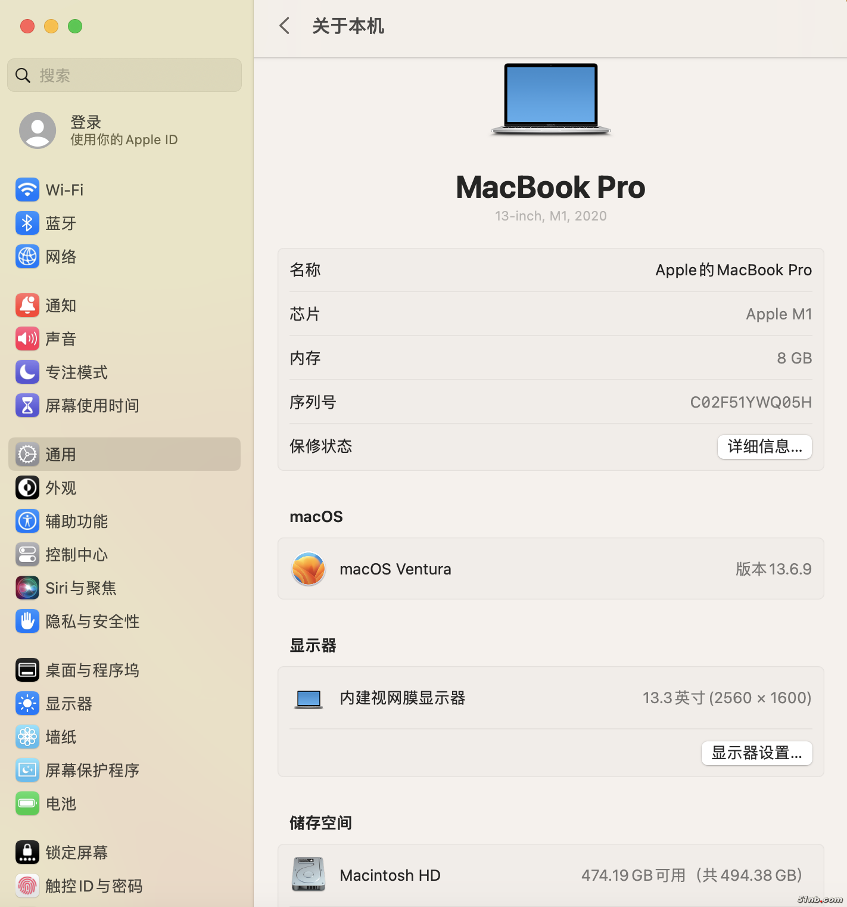The image size is (847, 907).
Task: Open the Bluetooth 蓝牙 icon
Action: 27,223
